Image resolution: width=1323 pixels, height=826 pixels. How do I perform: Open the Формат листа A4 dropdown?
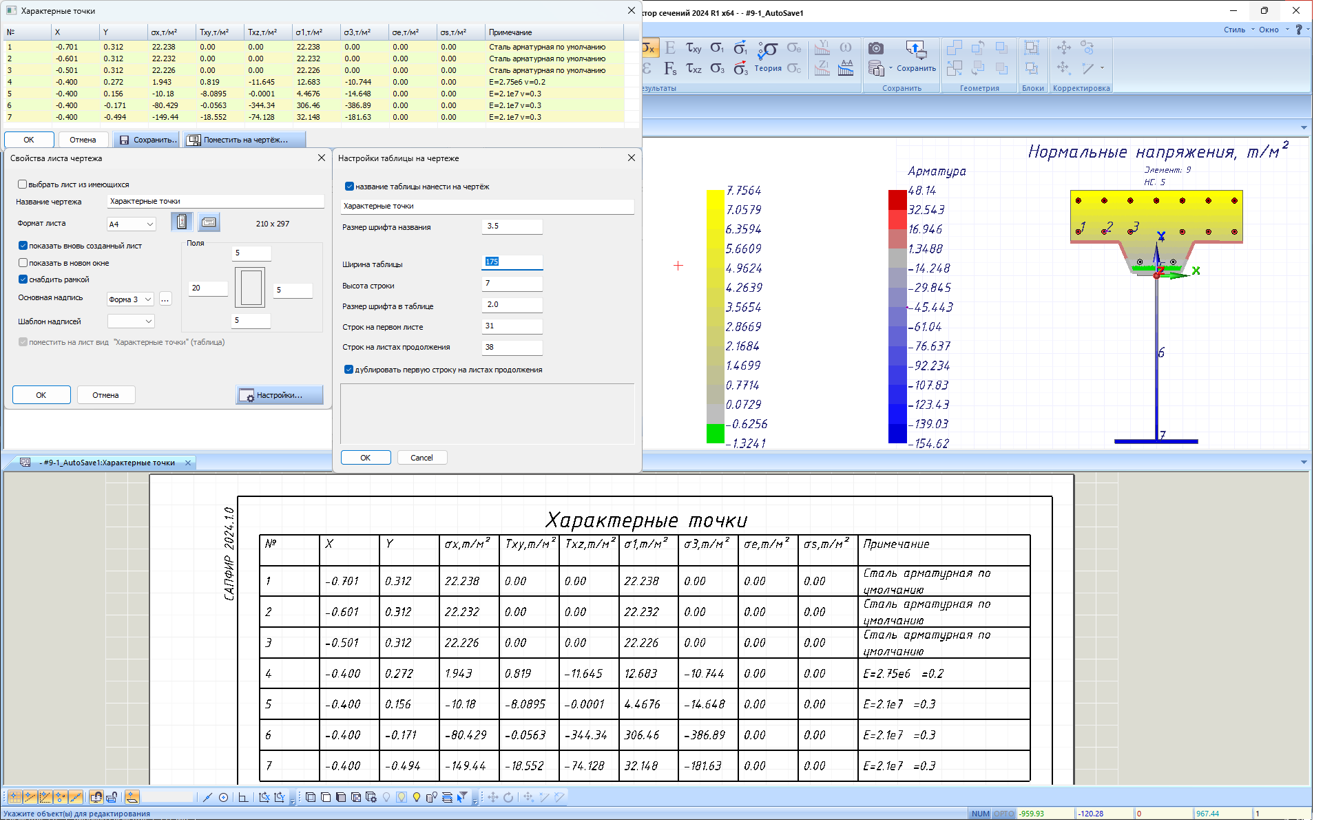[131, 224]
